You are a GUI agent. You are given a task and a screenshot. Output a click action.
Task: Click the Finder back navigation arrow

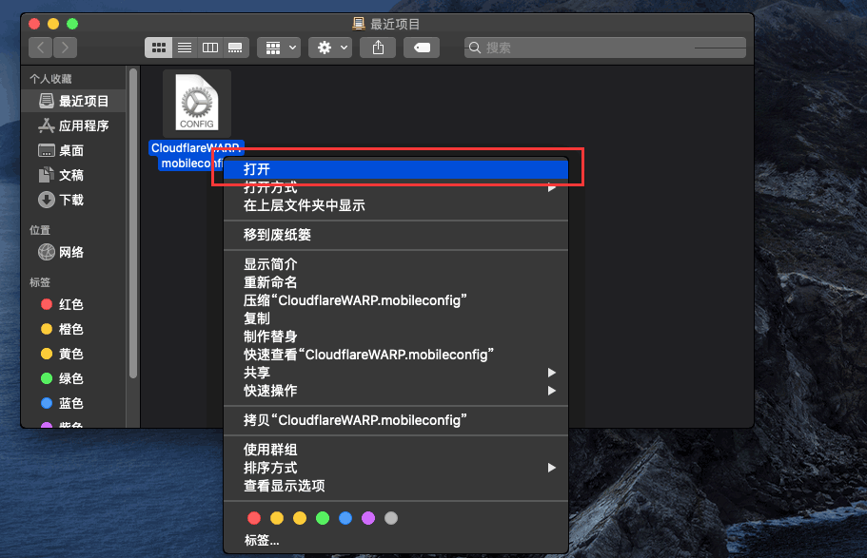pos(41,47)
